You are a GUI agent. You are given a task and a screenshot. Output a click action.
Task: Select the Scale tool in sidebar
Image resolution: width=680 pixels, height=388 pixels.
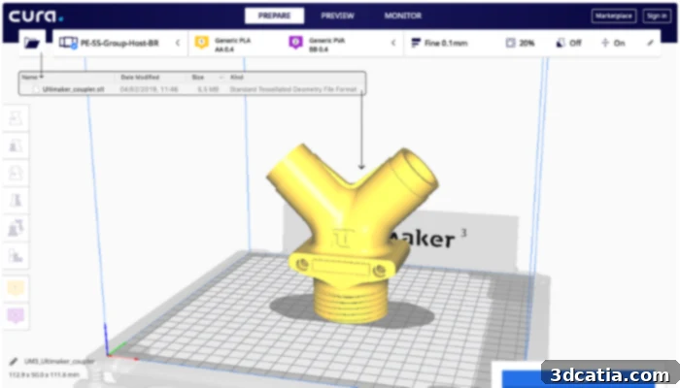pos(16,145)
